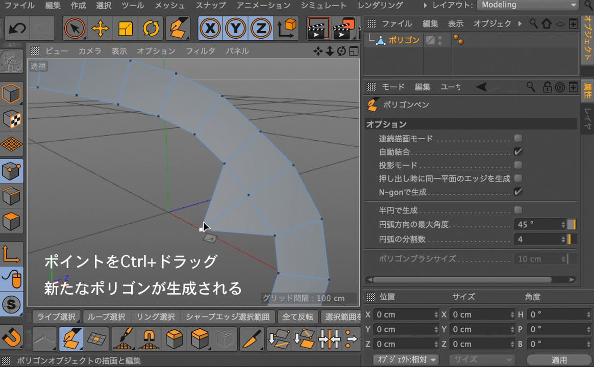Open the メッシュ menu
Viewport: 594px width, 367px height.
170,5
